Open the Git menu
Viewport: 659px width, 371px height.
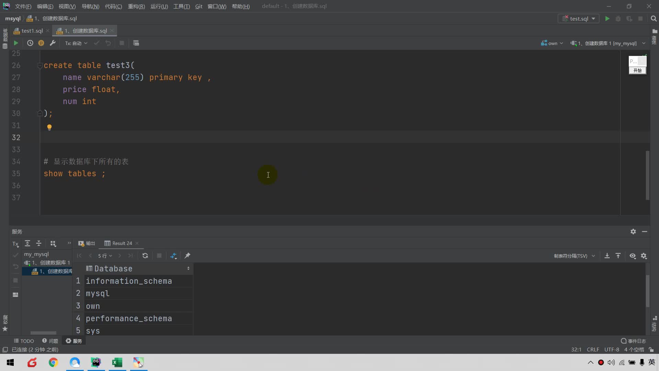point(199,6)
